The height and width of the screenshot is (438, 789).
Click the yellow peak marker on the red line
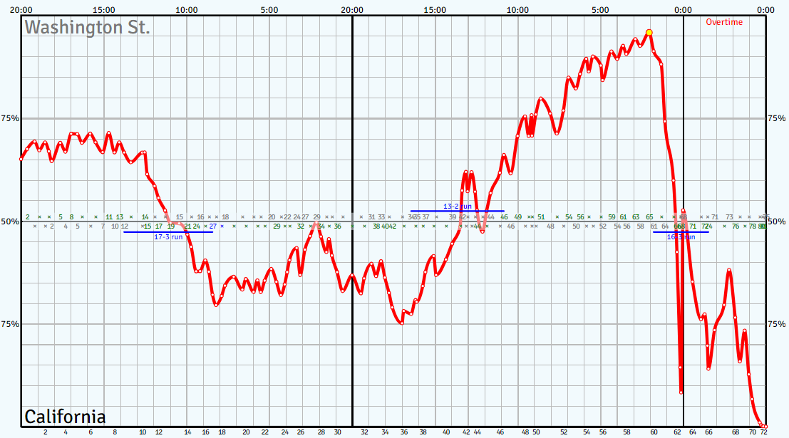tap(649, 33)
